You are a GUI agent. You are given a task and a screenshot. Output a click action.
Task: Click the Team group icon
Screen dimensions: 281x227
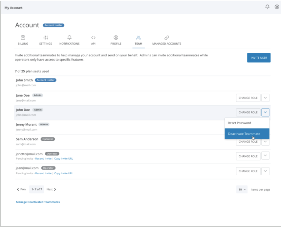tap(138, 37)
